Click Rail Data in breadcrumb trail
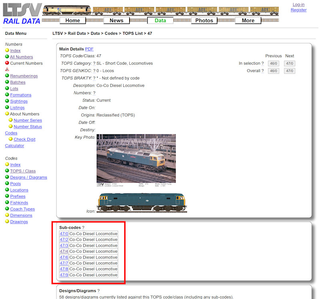320x299 pixels. pyautogui.click(x=78, y=34)
